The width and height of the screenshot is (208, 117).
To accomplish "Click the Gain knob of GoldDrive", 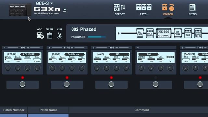I will click(52, 68).
